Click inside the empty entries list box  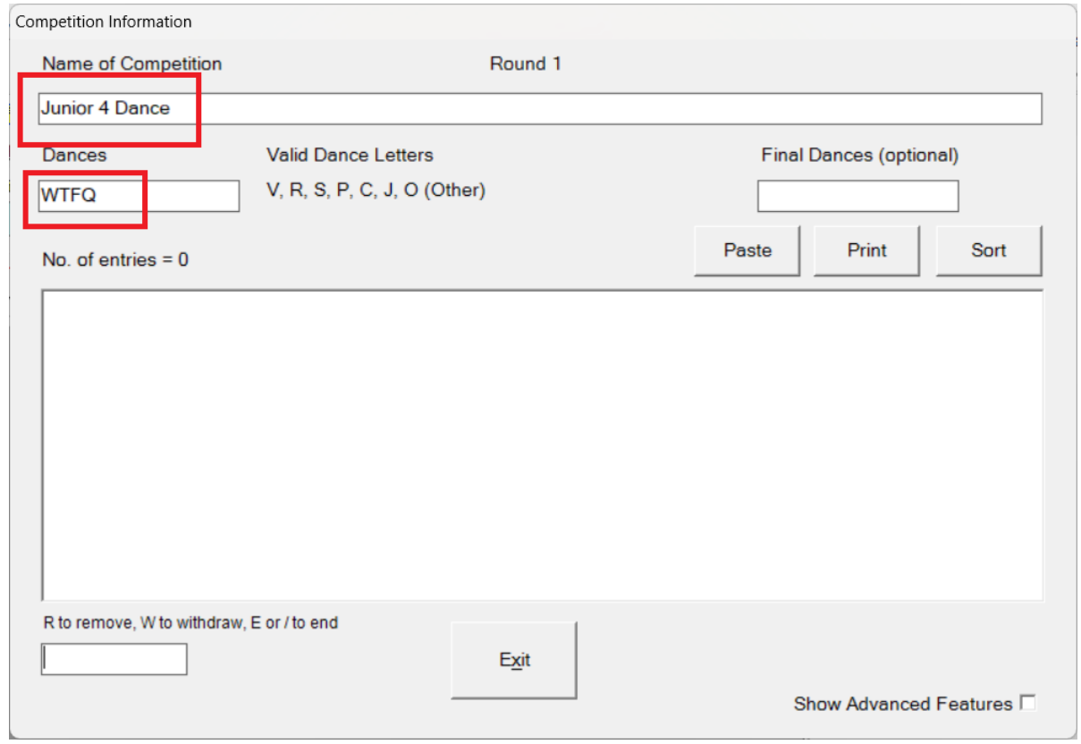point(542,445)
